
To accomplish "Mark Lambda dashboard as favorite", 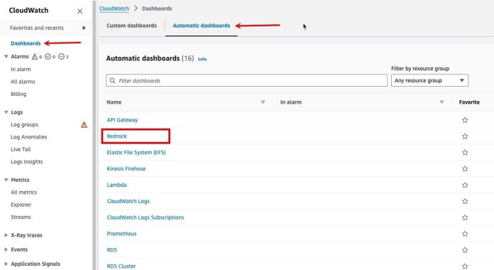I will point(465,185).
